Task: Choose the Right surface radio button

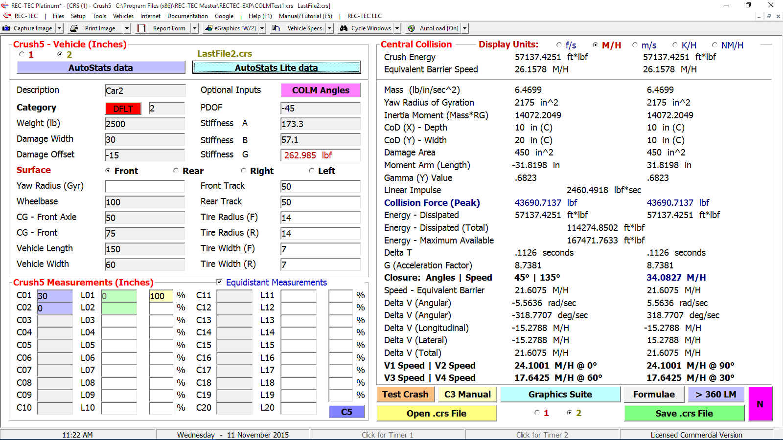Action: click(243, 171)
